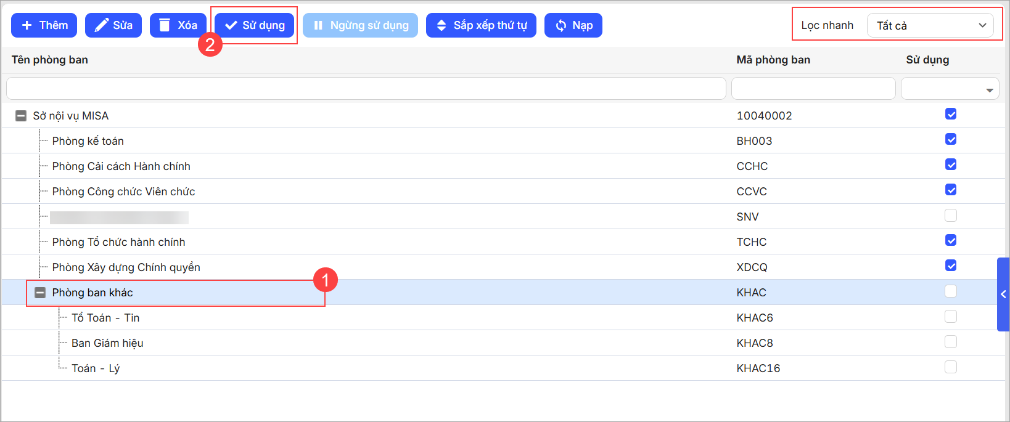Check Sử dụng box for Tổ Toán - Tin

[x=950, y=317]
